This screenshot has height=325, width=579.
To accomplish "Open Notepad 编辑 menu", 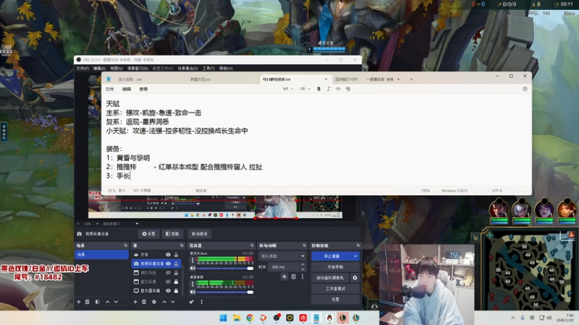I will click(127, 89).
